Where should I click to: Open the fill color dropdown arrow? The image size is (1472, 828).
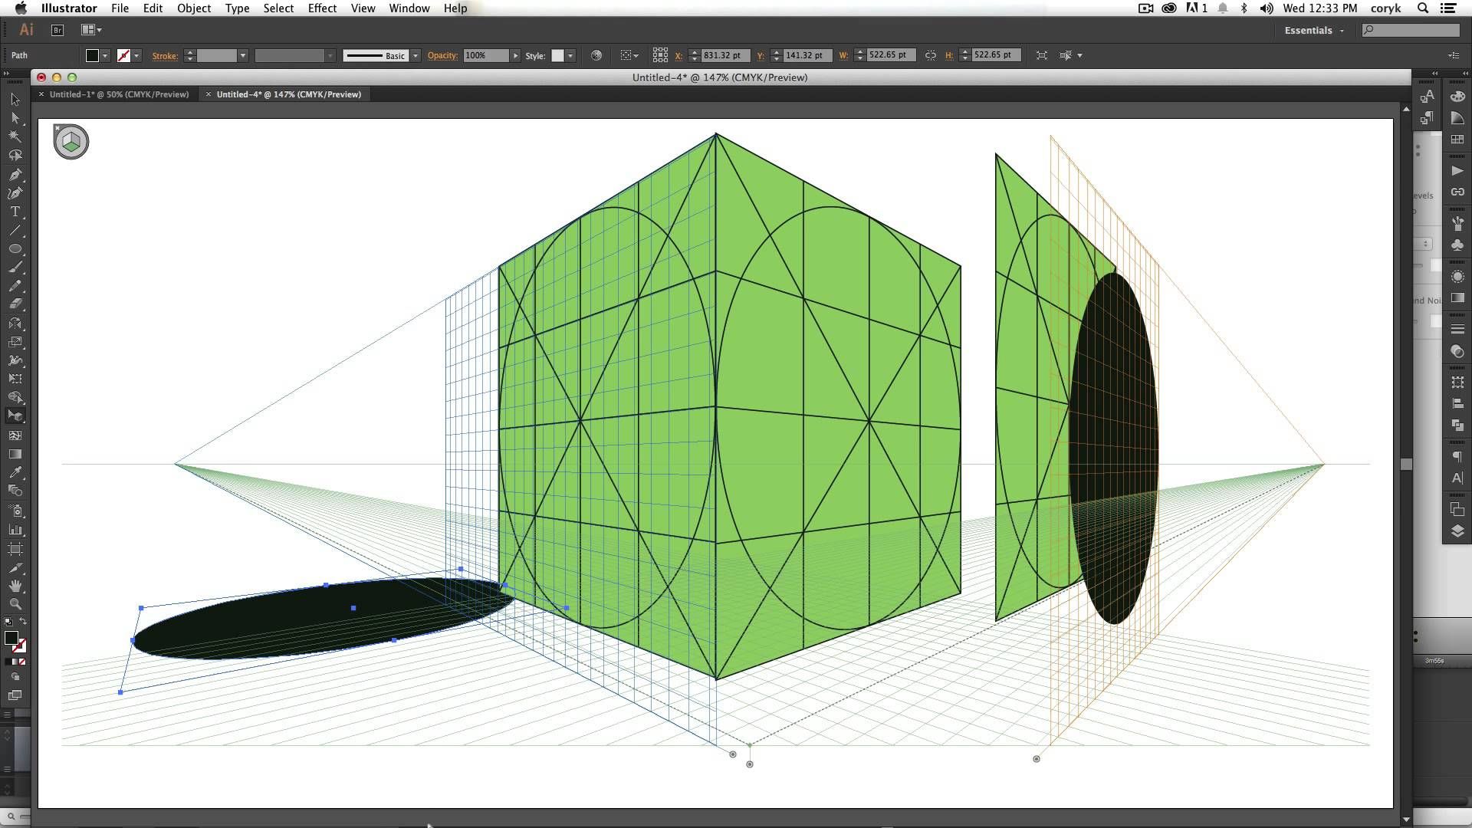point(105,56)
